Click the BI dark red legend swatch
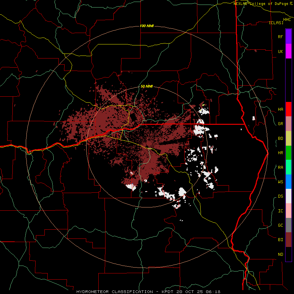294x294 pixels. (288, 240)
